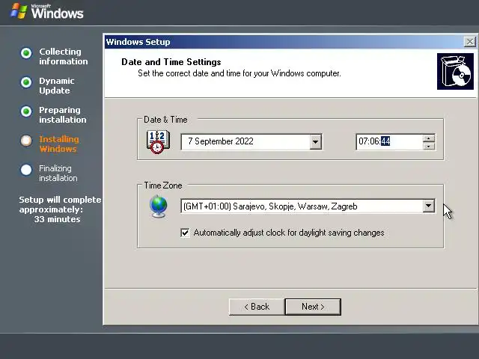Click the calendar and clock icon
The height and width of the screenshot is (359, 479).
coord(158,142)
